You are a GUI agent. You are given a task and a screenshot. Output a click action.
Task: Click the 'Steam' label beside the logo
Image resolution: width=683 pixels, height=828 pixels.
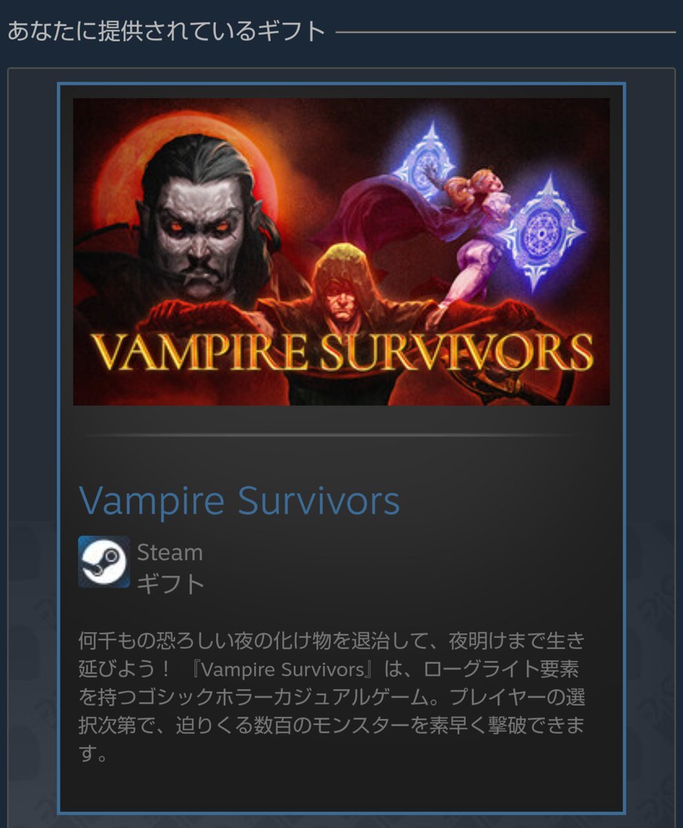pyautogui.click(x=170, y=552)
